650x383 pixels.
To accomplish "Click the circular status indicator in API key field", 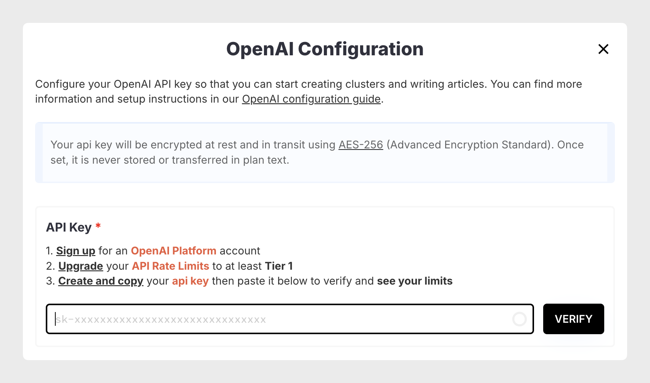I will [519, 319].
